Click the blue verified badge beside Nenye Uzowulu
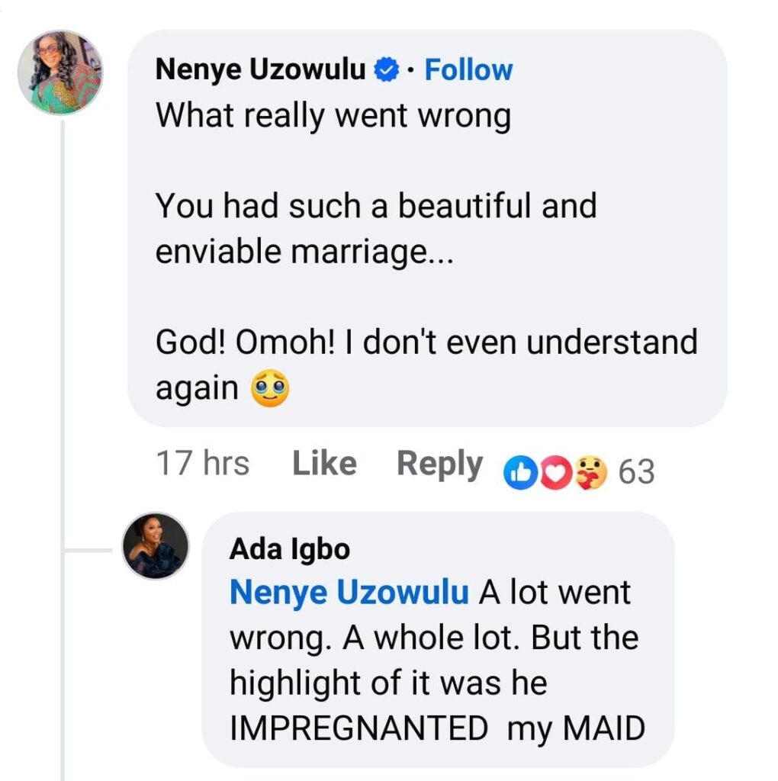 388,70
